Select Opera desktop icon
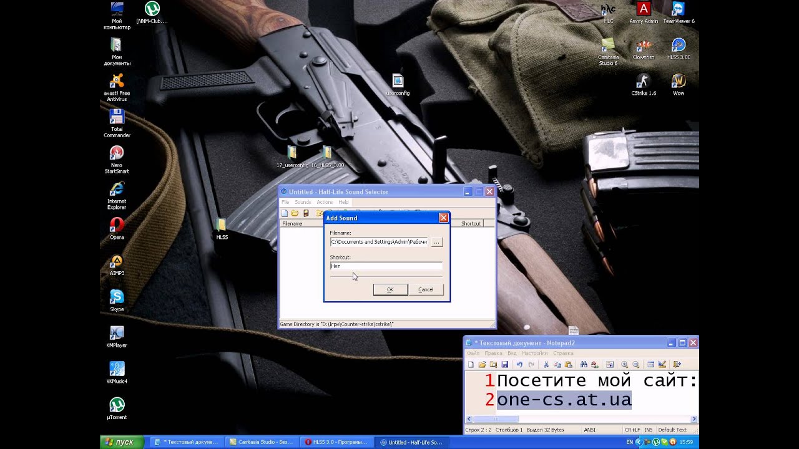 [x=117, y=228]
